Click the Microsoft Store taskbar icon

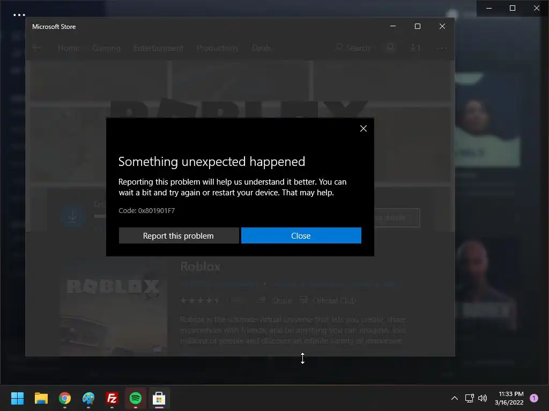tap(159, 398)
